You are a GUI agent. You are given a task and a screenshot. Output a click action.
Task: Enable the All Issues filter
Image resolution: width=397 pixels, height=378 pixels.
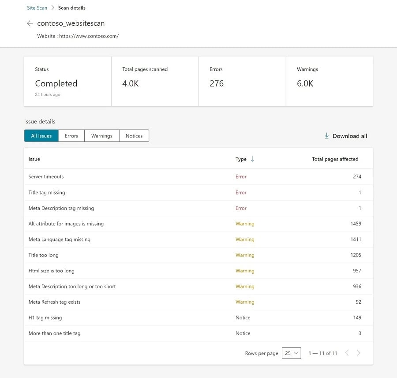point(41,136)
